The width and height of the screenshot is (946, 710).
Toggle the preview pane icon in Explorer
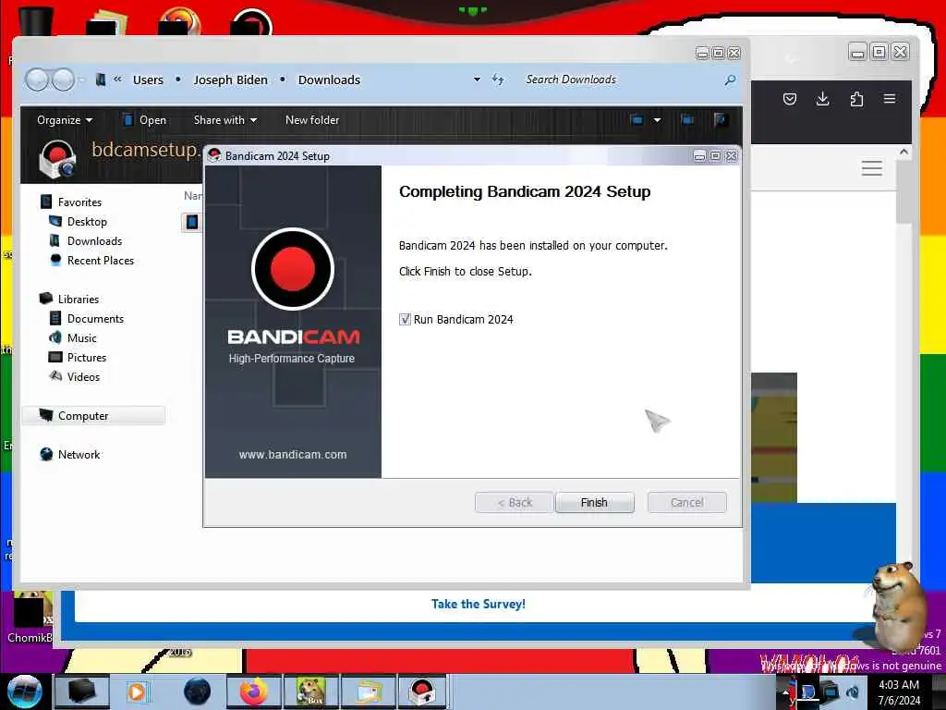coord(686,120)
